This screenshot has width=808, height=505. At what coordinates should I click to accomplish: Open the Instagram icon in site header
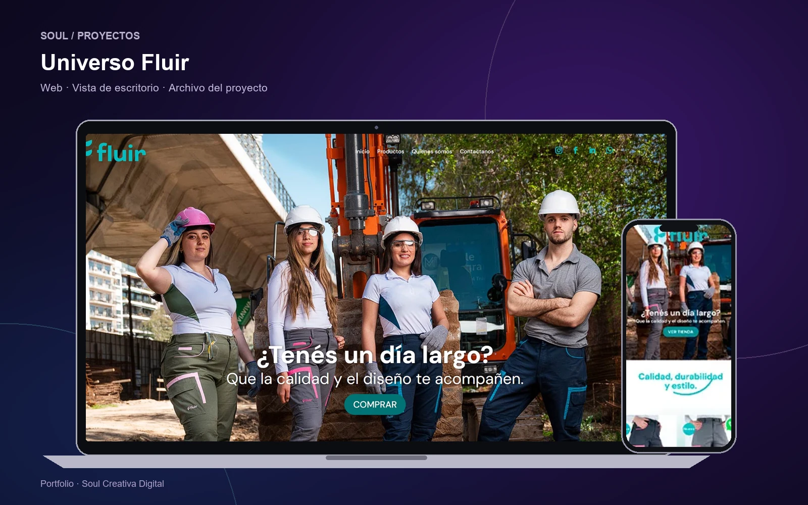point(559,150)
